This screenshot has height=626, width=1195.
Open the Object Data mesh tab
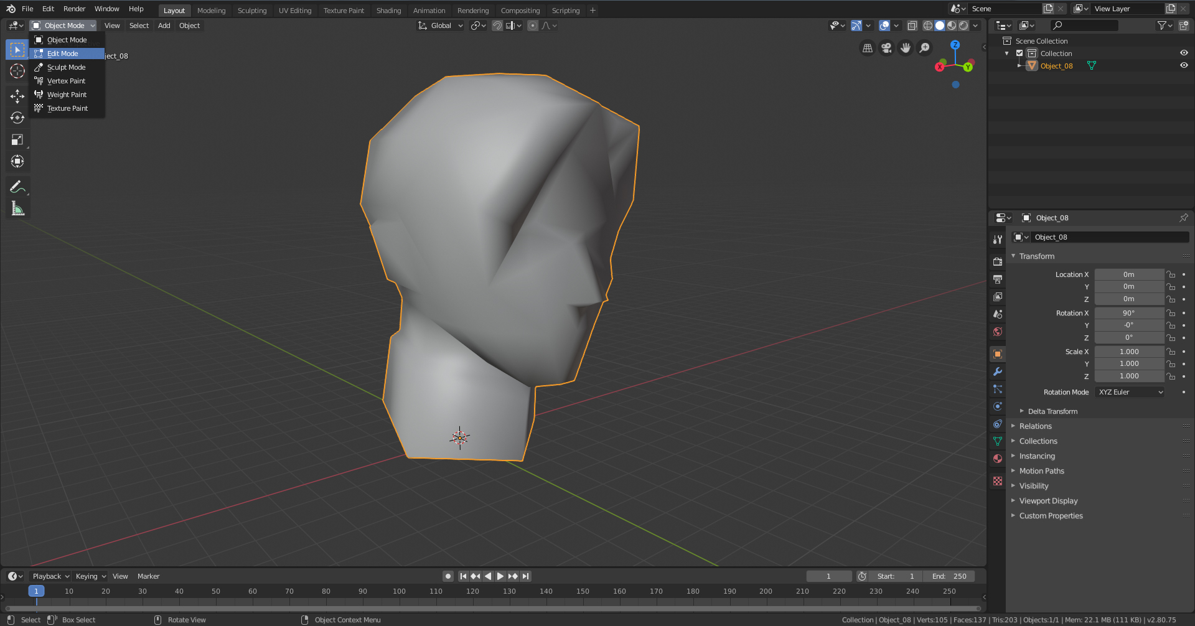tap(998, 441)
